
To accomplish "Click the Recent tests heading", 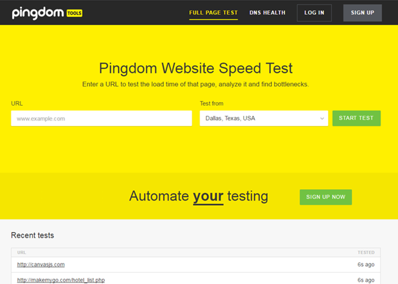I will pos(32,235).
